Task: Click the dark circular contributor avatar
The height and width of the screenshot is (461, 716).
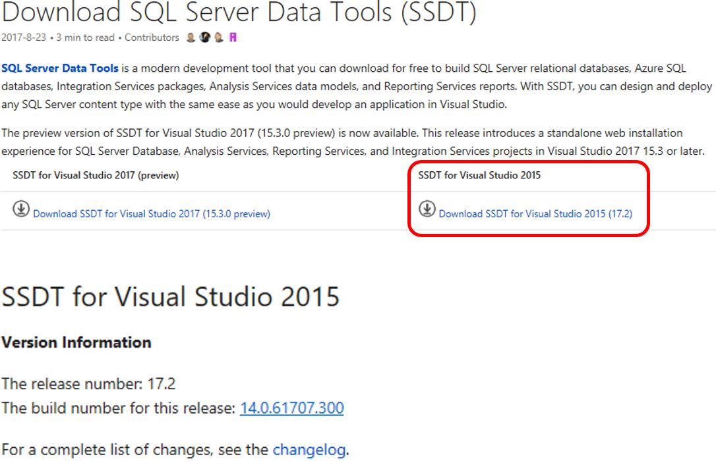Action: coord(204,38)
